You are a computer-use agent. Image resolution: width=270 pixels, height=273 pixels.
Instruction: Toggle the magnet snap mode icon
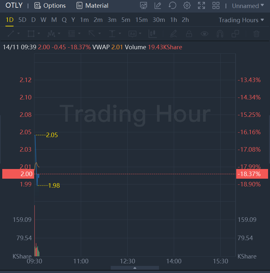tap(220, 33)
